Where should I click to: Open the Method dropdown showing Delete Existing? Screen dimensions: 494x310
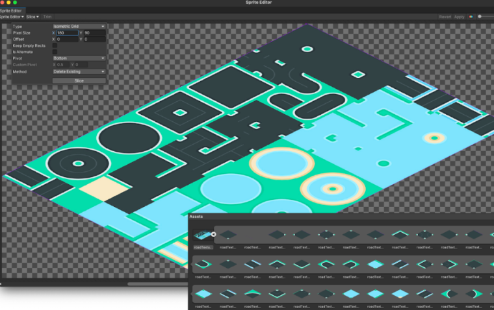pos(79,72)
